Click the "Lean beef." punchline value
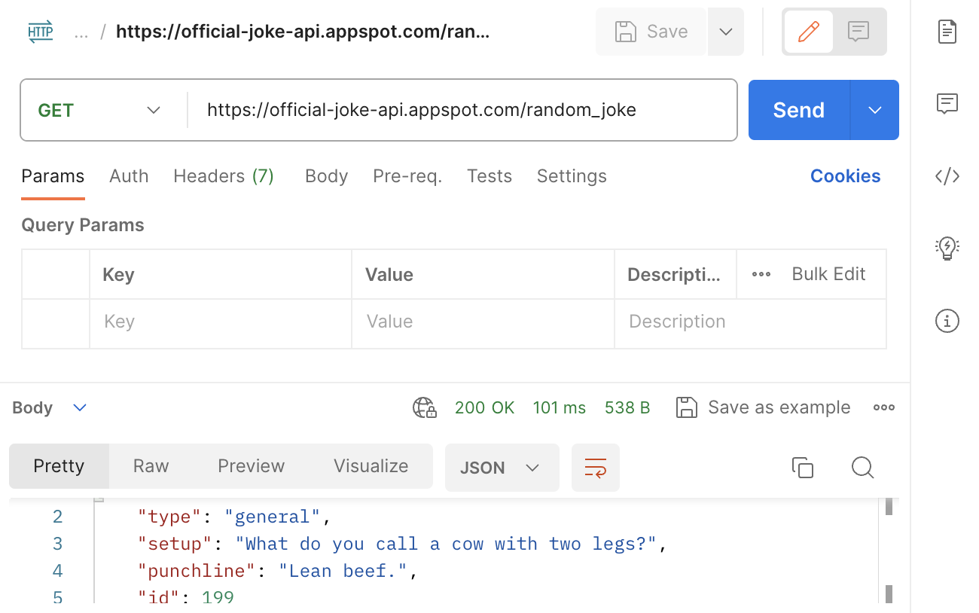The width and height of the screenshot is (979, 613). click(x=343, y=571)
